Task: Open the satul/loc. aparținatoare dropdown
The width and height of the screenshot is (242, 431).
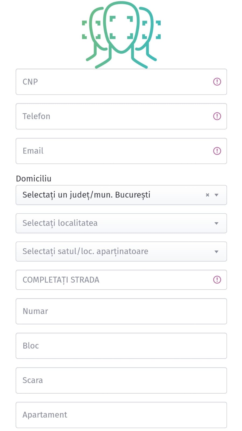Action: pyautogui.click(x=108, y=251)
